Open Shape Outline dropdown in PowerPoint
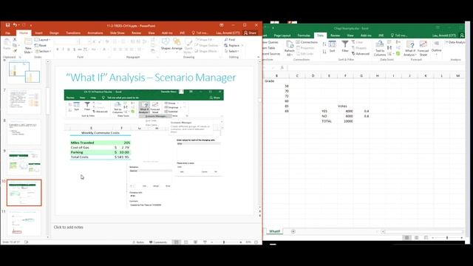 [208, 45]
